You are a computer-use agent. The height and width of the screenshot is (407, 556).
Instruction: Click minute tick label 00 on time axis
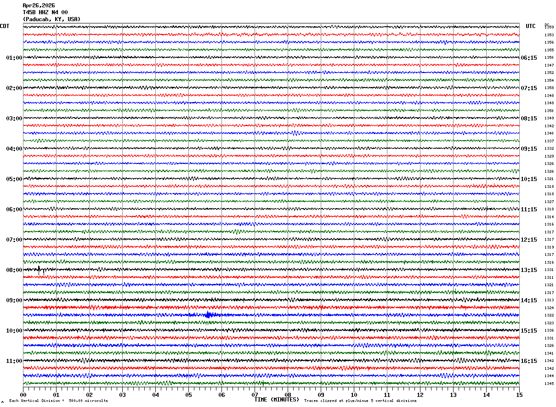pyautogui.click(x=23, y=395)
